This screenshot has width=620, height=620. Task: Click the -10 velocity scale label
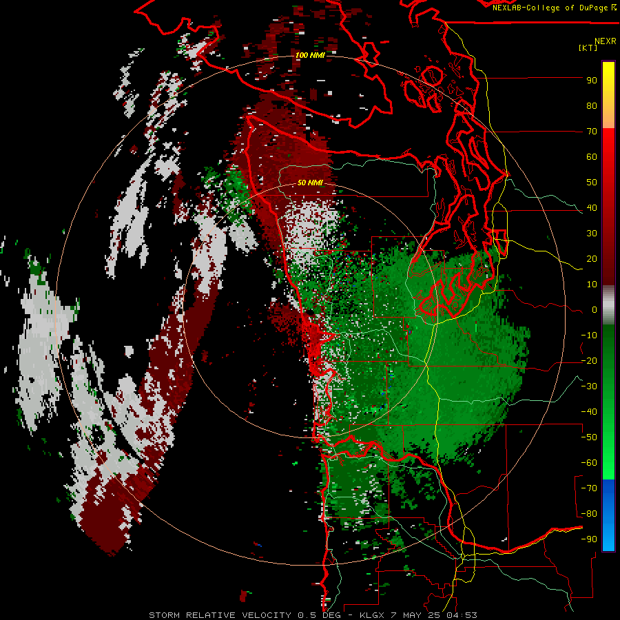589,335
